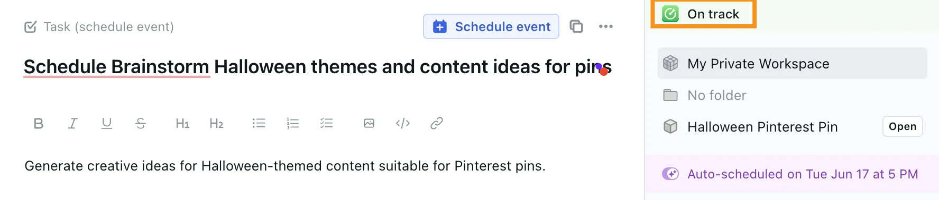Toggle bold formatting
The height and width of the screenshot is (200, 939).
pos(39,123)
